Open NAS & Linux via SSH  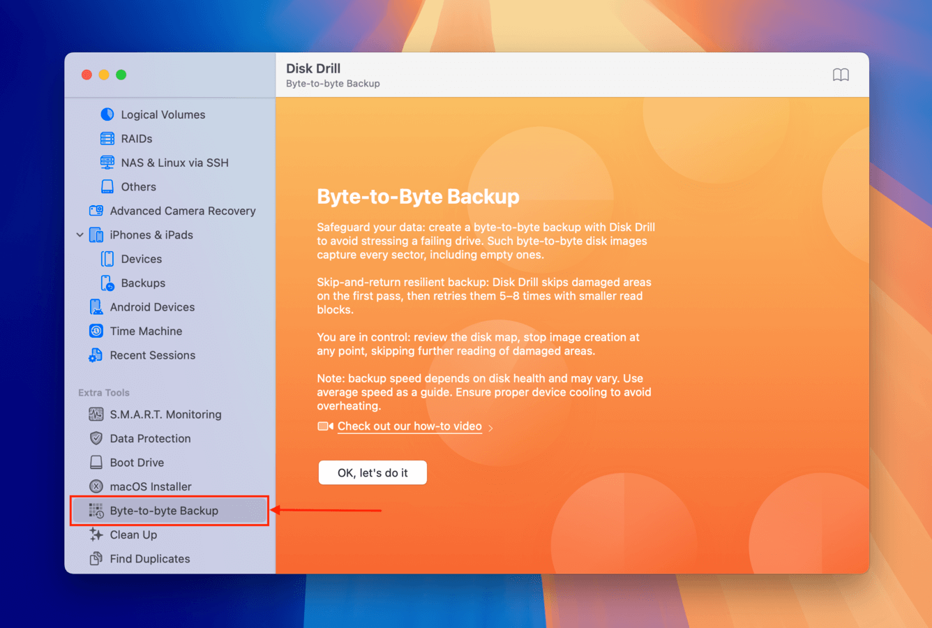pos(175,163)
